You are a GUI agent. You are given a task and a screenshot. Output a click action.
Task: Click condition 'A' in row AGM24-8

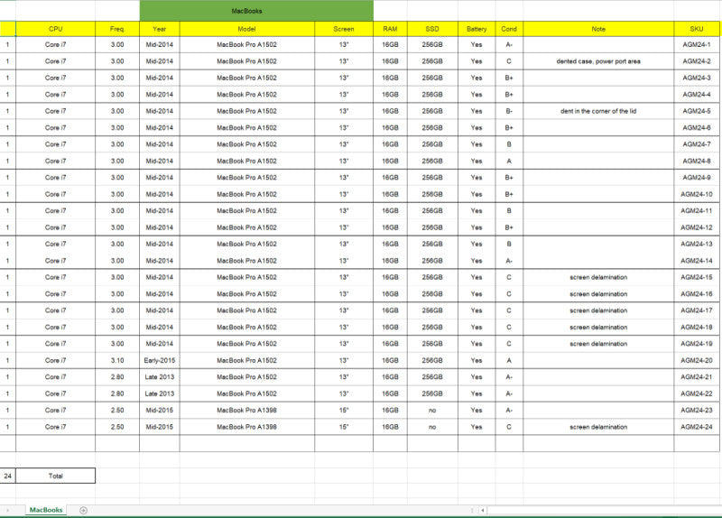point(509,161)
